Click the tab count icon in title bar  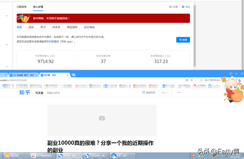pos(231,74)
